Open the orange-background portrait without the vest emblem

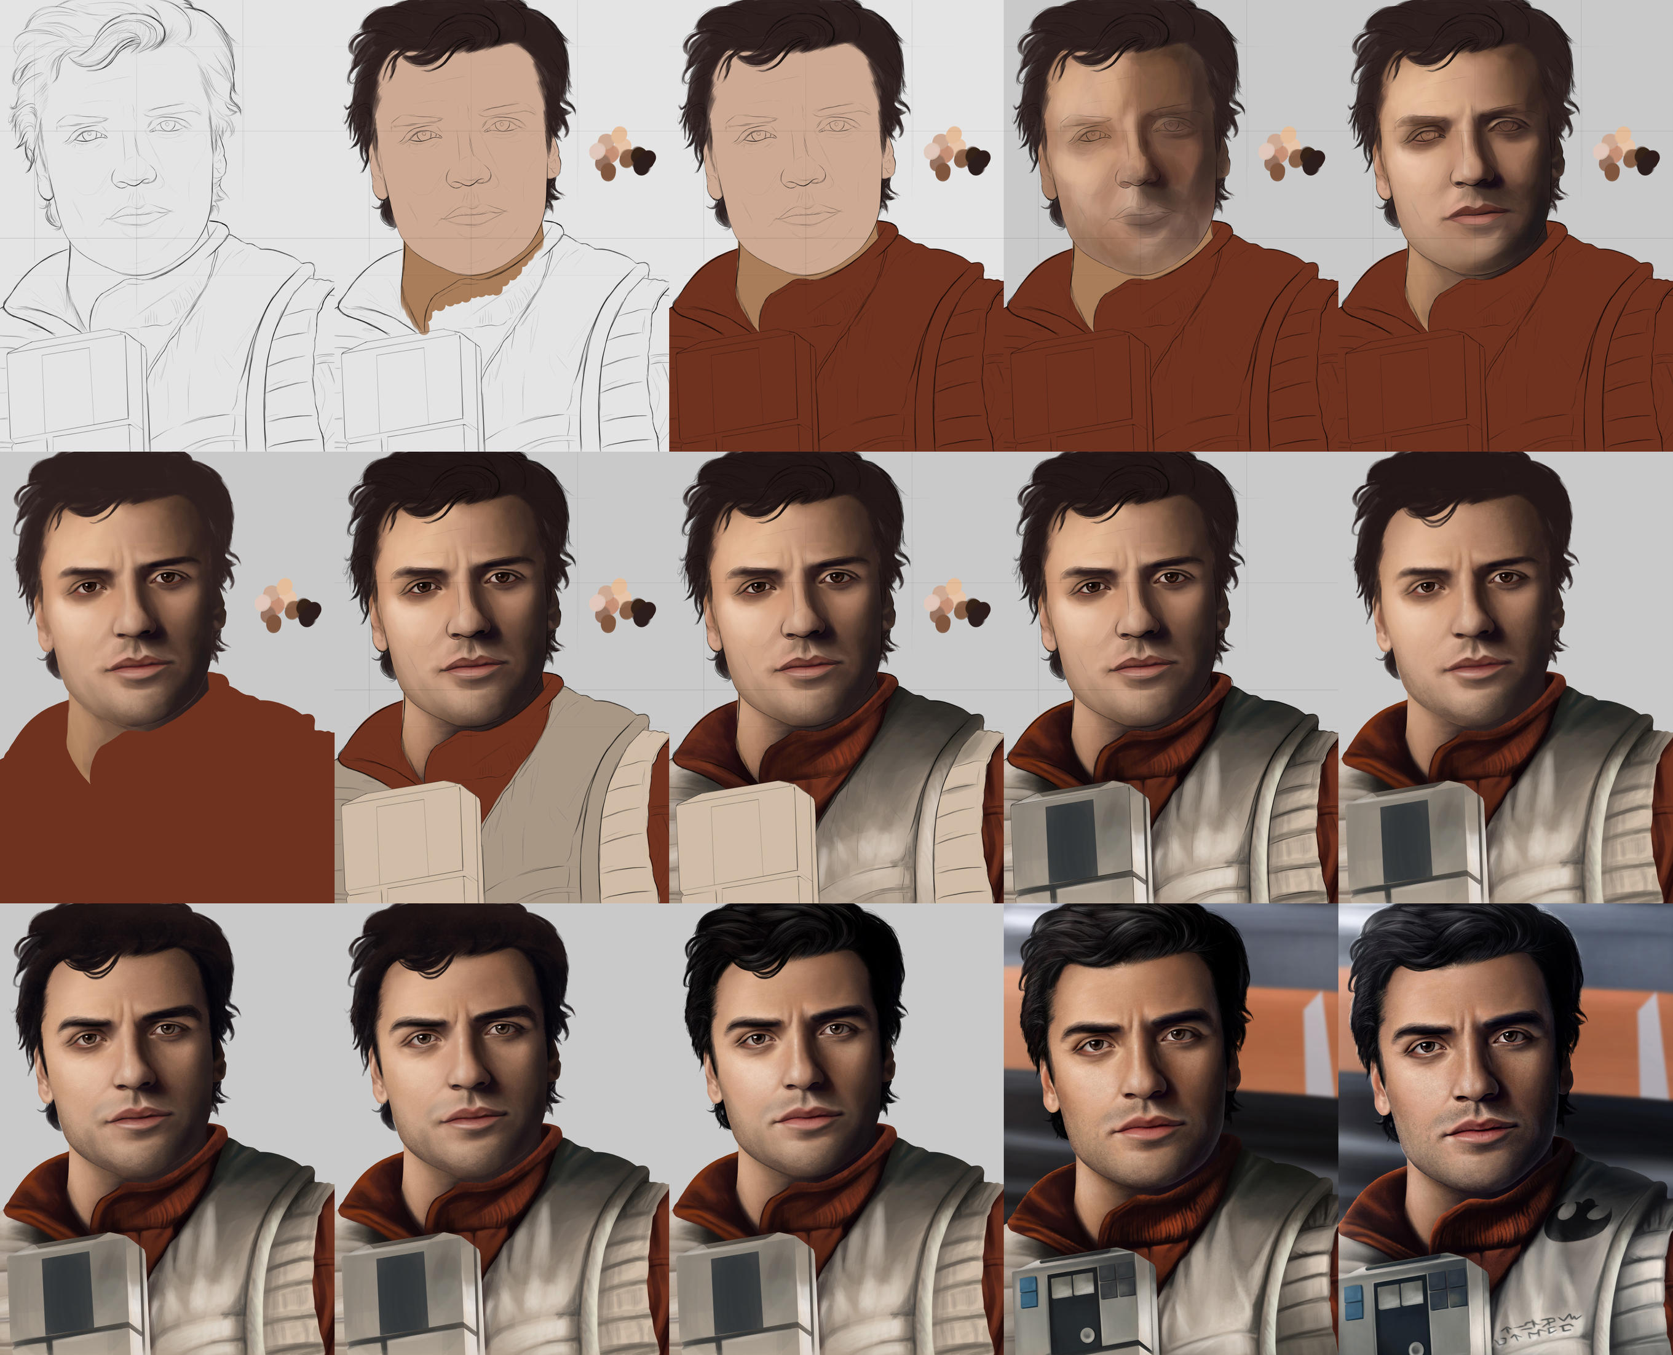point(1170,1129)
